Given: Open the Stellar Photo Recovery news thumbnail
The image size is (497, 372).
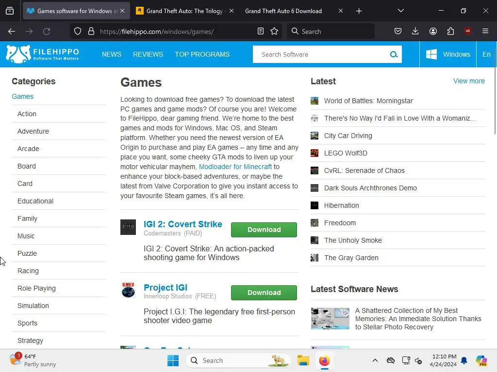Looking at the screenshot, I should 330,319.
